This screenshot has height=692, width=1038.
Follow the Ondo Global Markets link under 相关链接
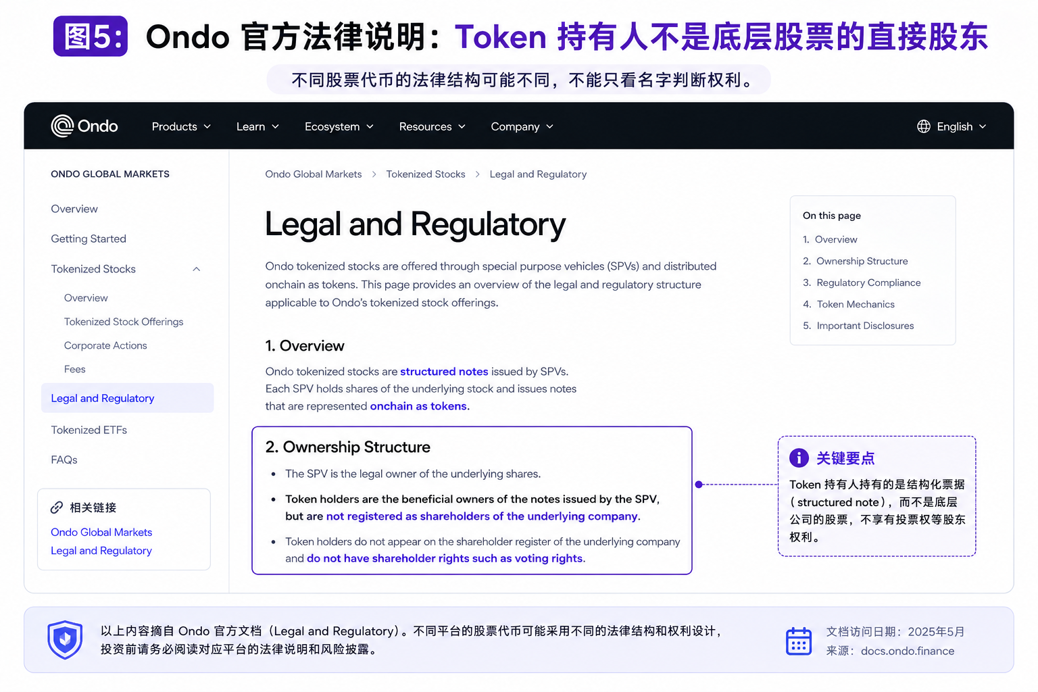pos(101,533)
